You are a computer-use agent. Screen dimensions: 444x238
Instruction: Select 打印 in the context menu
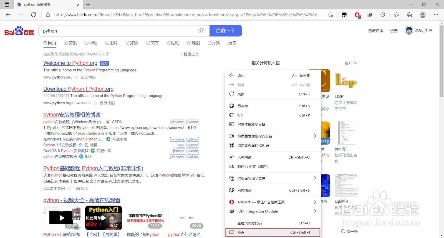coord(273,115)
